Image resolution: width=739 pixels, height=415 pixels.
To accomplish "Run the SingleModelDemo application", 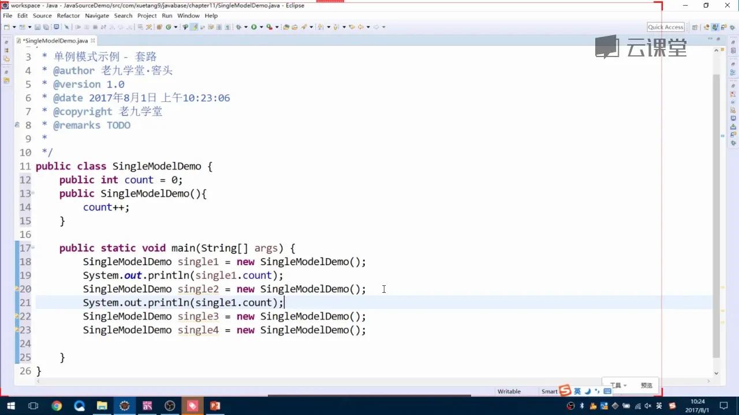I will tap(254, 27).
